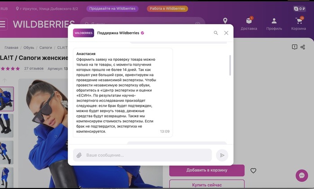Screen dimensions: 314x189
Task: Go to Обувь breadcrumb
Action: (29, 48)
